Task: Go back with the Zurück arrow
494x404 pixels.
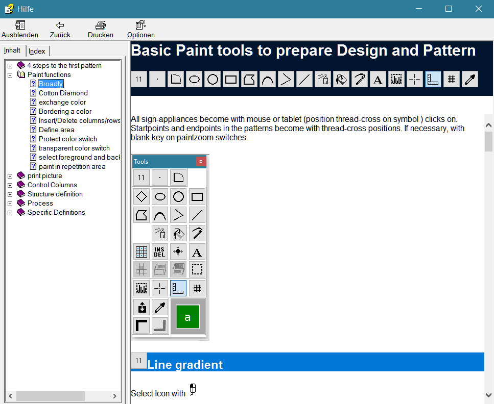Action: 60,26
